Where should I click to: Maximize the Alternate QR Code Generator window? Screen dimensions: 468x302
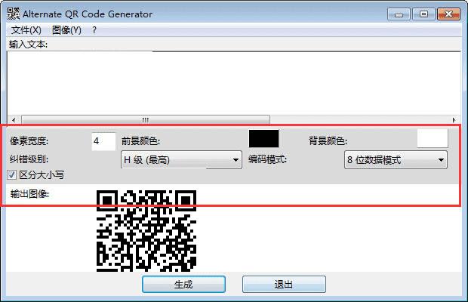pyautogui.click(x=423, y=14)
